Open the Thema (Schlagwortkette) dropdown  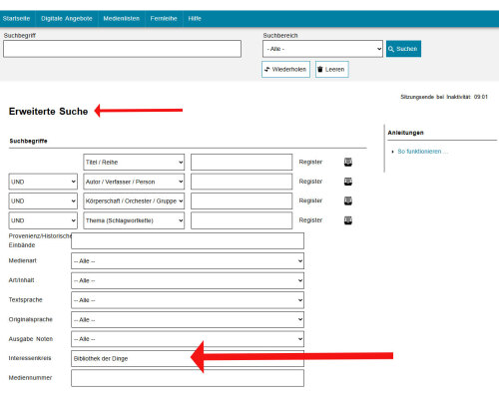(x=134, y=220)
